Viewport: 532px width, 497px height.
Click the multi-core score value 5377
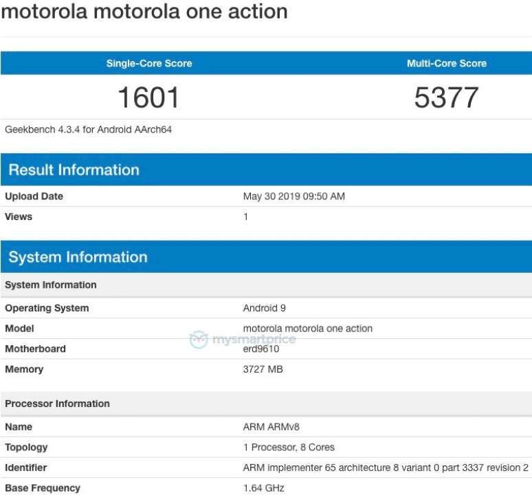pos(446,98)
